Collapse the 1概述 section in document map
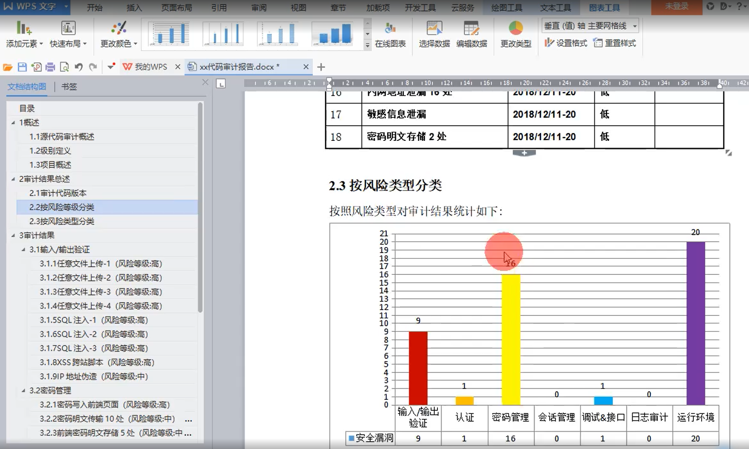 click(x=14, y=122)
